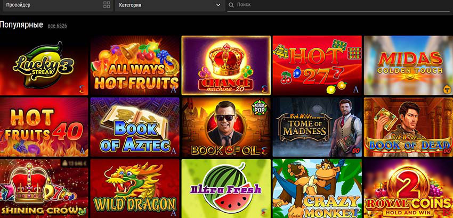453x218 pixels.
Task: Launch the Lucky Streak 3 game
Action: coord(44,65)
